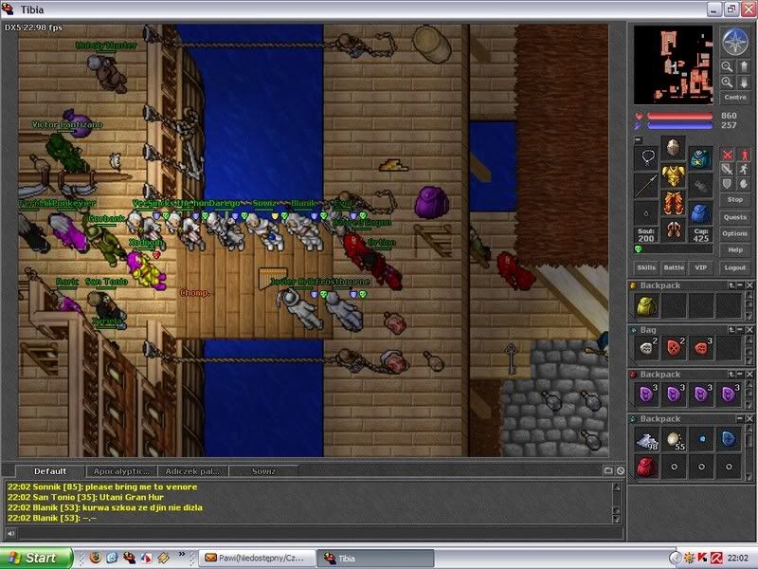Click the orange legs armor slot
The width and height of the screenshot is (758, 569).
[x=673, y=203]
